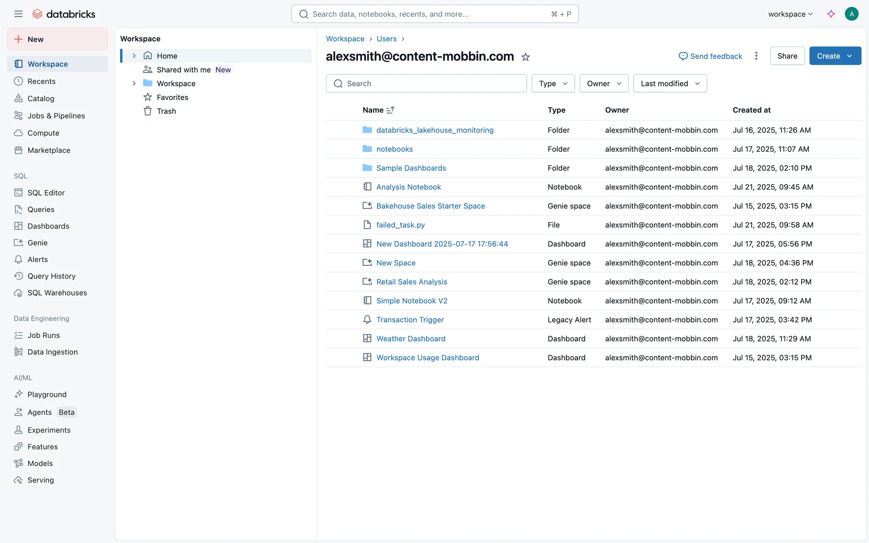The image size is (869, 543).
Task: Open the kebab more-options menu
Action: pos(756,56)
